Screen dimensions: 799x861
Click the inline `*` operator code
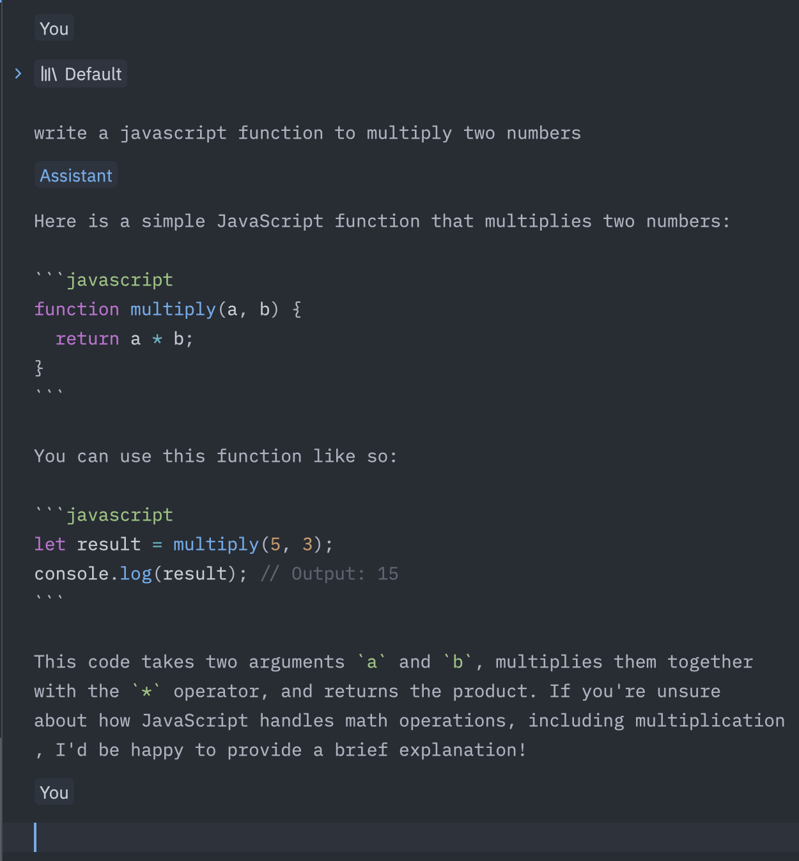pos(146,691)
